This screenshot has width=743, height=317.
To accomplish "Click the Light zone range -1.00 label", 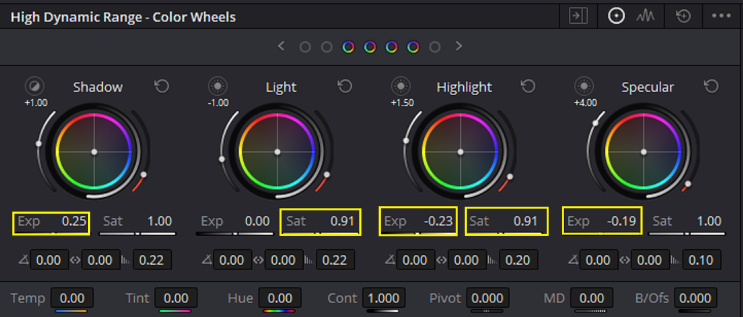I will click(218, 103).
